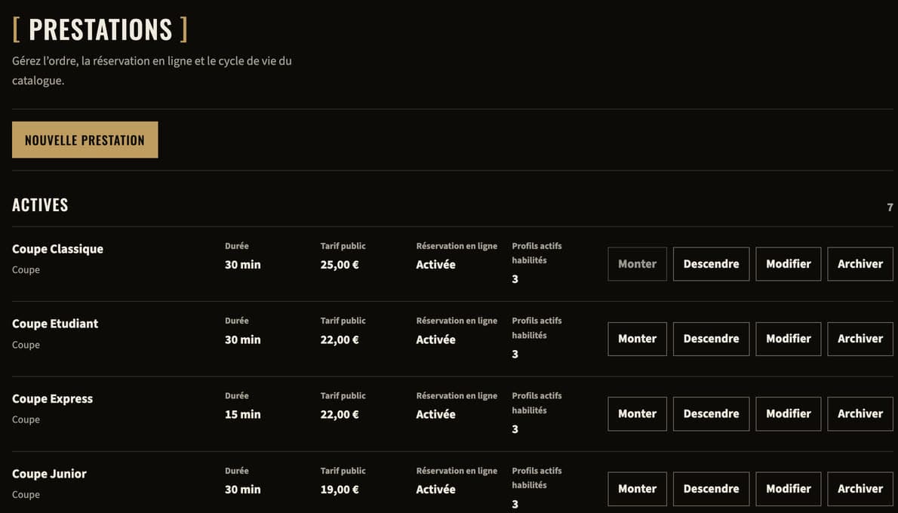Screen dimensions: 898x513
Task: Click Coupe Express's 22,00 € price
Action: (x=340, y=414)
